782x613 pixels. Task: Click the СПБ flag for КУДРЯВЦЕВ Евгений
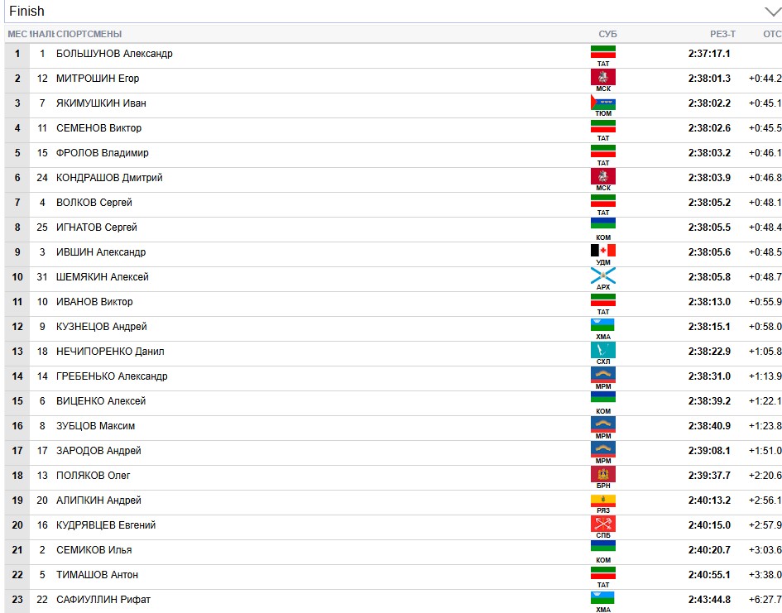[x=602, y=524]
